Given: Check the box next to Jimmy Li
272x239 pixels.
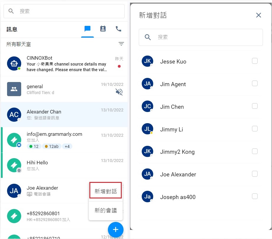Looking at the screenshot, I should coord(255,129).
